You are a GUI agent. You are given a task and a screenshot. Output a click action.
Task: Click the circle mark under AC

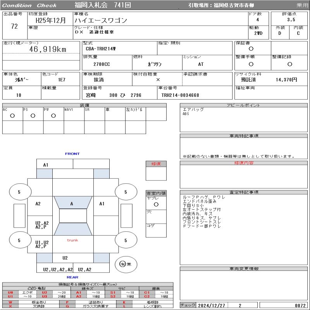12,115
